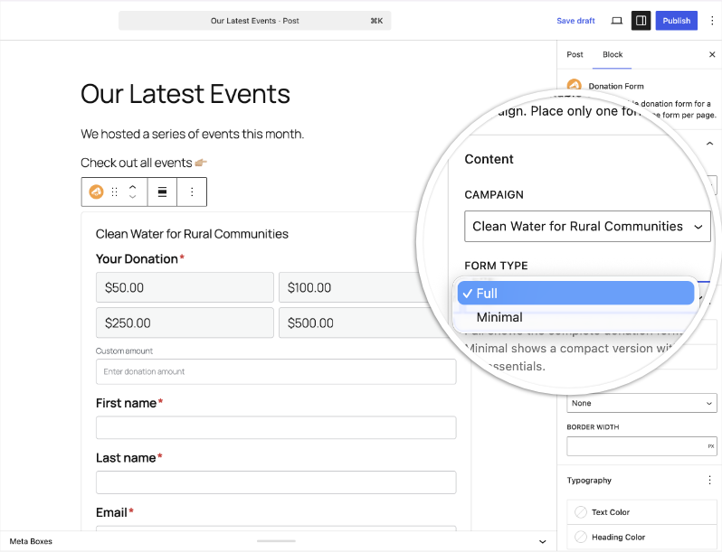722x552 pixels.
Task: Open the Our Latest Events command bar
Action: click(x=254, y=21)
